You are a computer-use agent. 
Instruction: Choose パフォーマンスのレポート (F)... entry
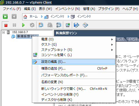click(x=74, y=75)
